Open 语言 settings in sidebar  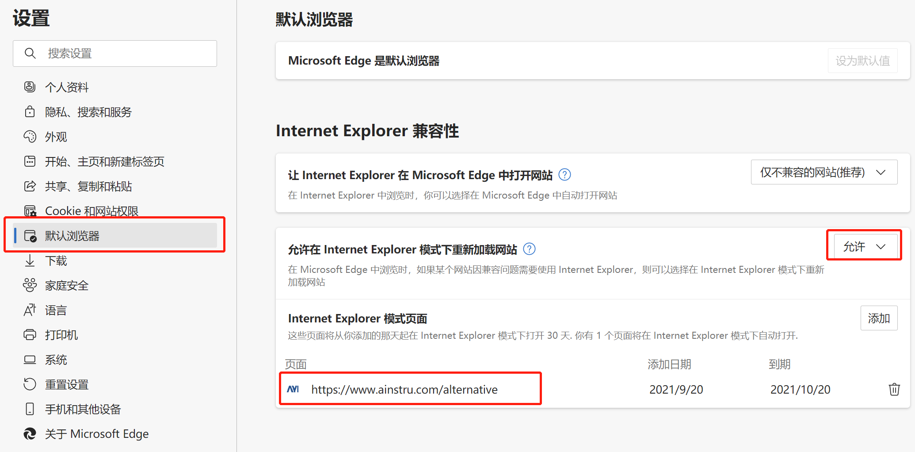click(x=56, y=310)
